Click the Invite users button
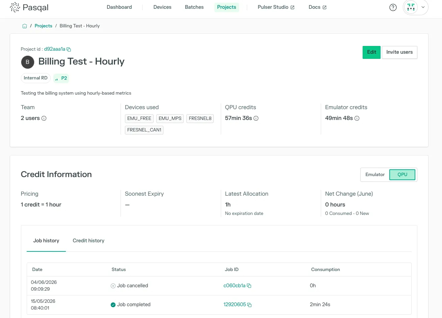This screenshot has width=442, height=318. pyautogui.click(x=399, y=52)
